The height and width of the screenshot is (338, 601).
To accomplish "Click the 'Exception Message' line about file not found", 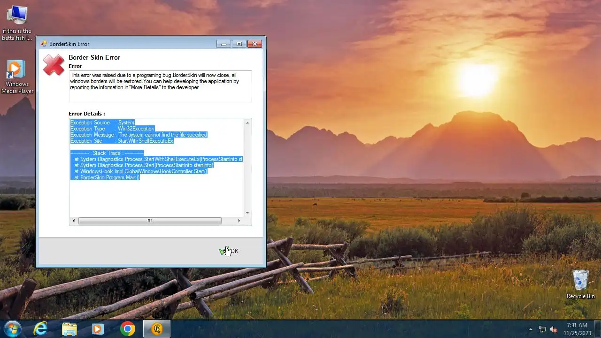I will [x=139, y=135].
